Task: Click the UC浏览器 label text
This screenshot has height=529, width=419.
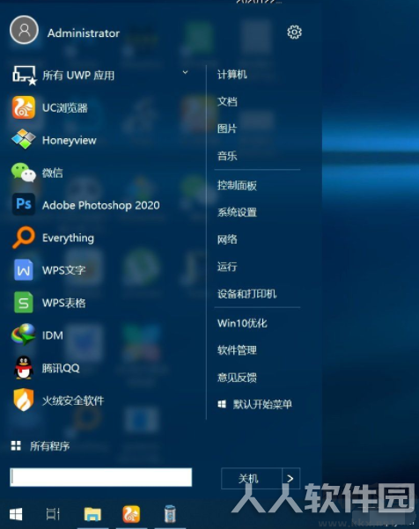Action: pyautogui.click(x=65, y=108)
